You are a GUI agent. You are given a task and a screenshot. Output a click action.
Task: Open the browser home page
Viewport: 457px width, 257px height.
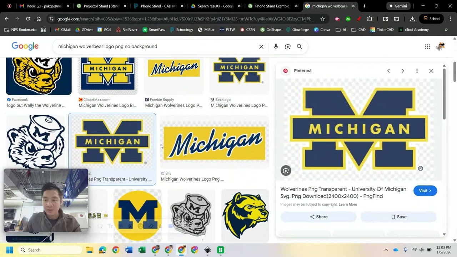(39, 19)
